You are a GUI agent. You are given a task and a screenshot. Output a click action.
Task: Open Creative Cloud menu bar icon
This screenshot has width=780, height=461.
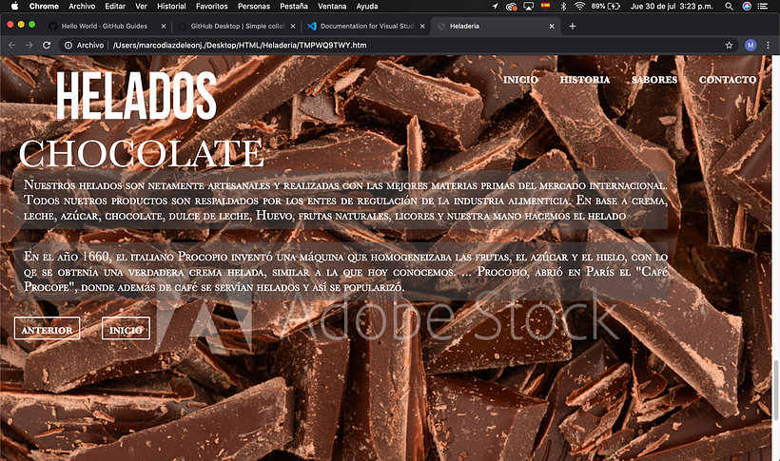click(x=511, y=6)
